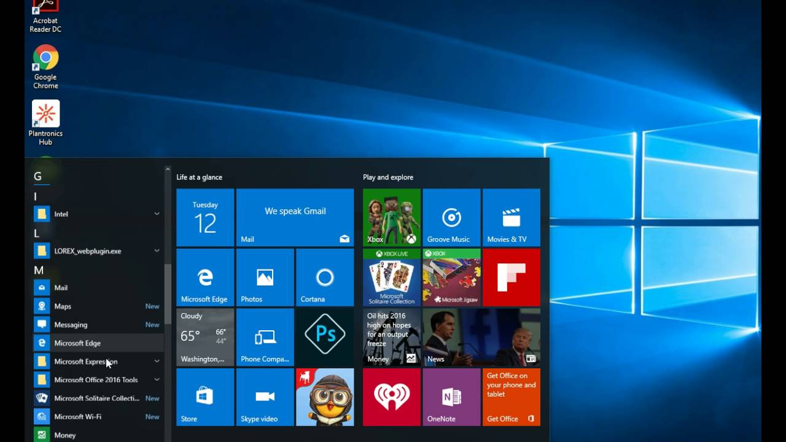Click the scroll-up arrow of app list
786x442 pixels.
click(x=167, y=169)
